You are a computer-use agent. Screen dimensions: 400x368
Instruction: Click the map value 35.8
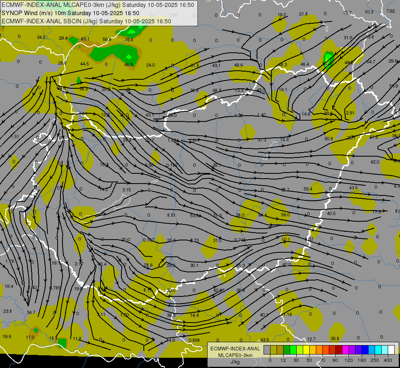click(335, 339)
